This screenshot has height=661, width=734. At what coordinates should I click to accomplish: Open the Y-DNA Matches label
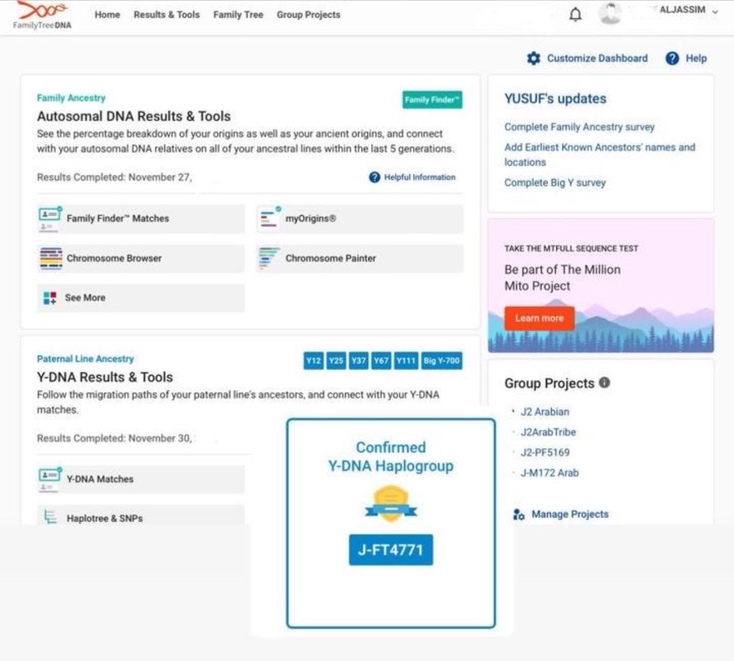100,479
